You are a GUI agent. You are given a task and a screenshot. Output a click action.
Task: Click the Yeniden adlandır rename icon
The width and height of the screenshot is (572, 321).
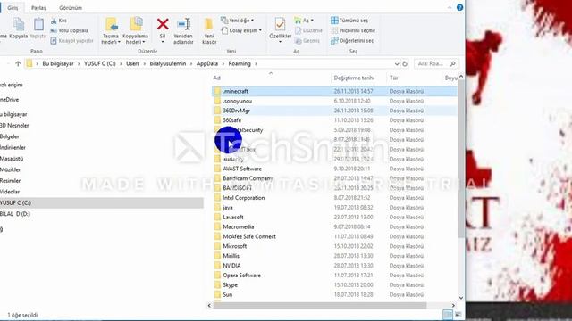[183, 24]
